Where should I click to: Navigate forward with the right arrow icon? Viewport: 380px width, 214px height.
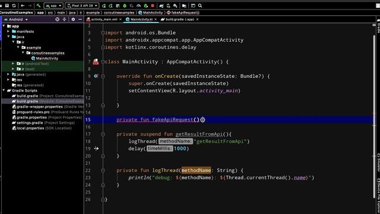tap(30, 5)
